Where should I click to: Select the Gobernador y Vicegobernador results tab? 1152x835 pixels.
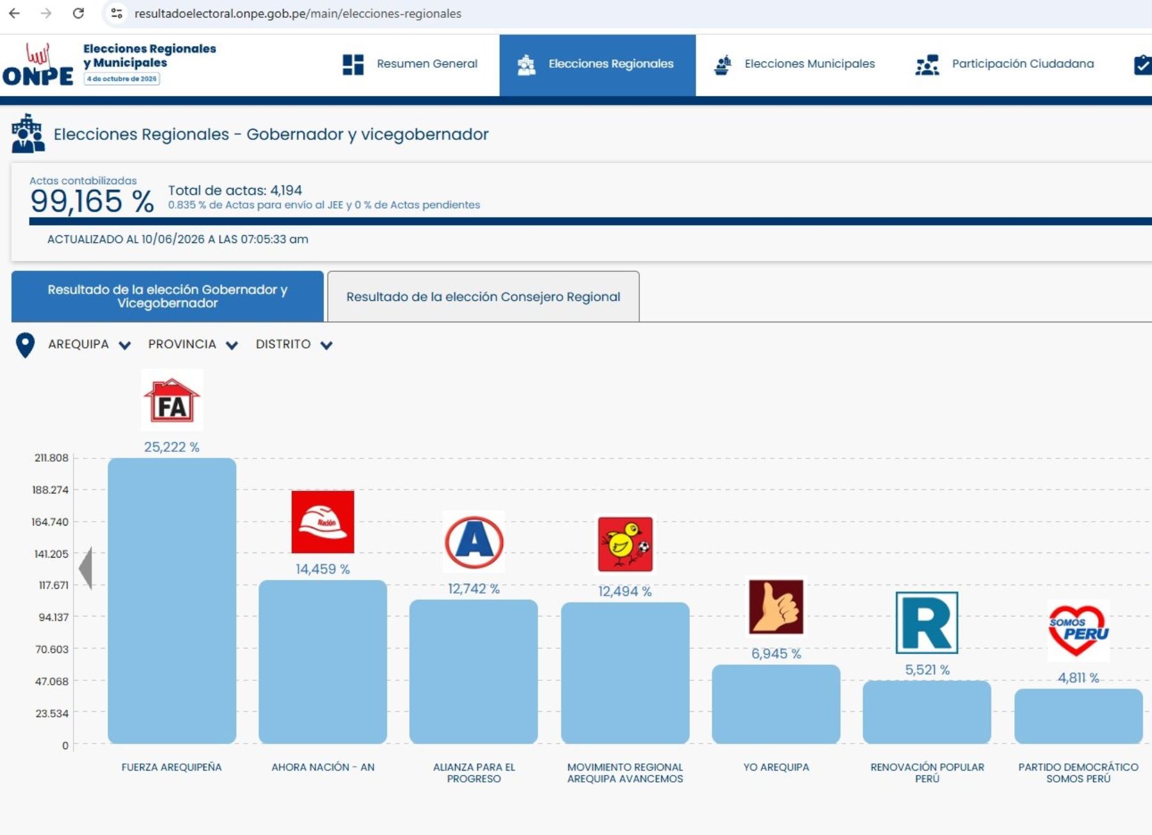coord(168,296)
